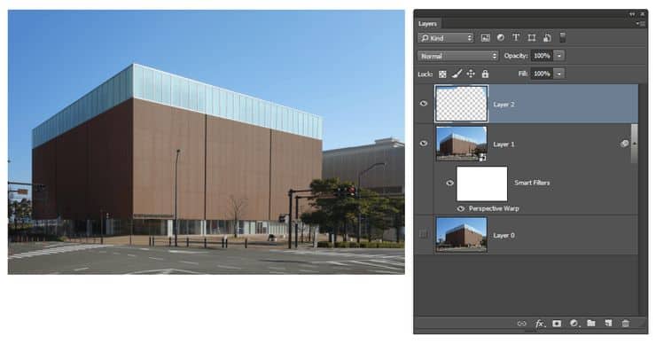
Task: Show Layer 0 visibility box
Action: [x=424, y=234]
